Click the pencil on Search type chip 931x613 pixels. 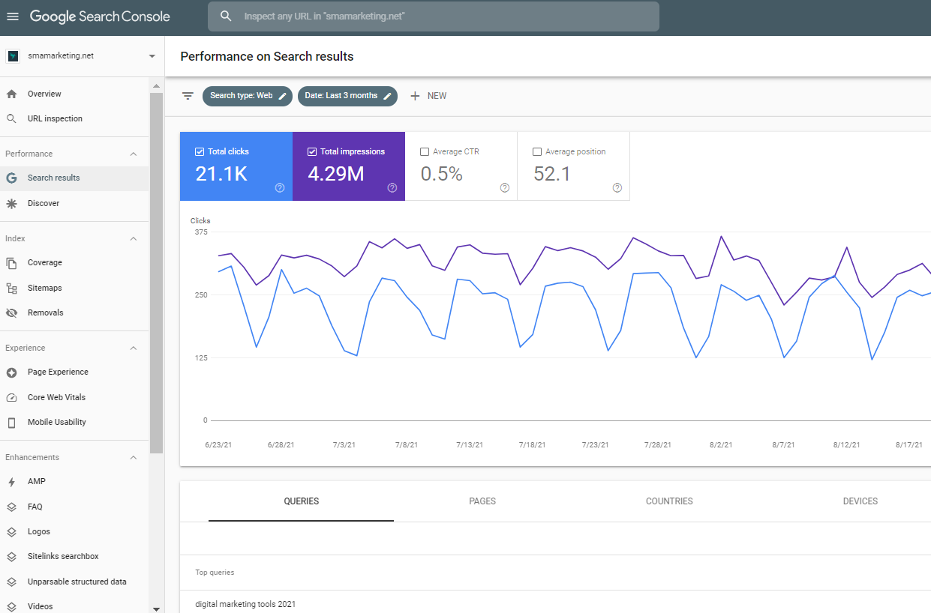pyautogui.click(x=283, y=96)
